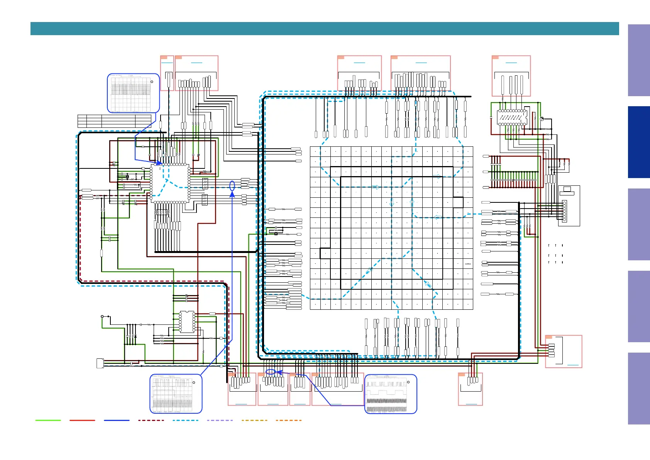Click the solid green legend line
Image resolution: width=650 pixels, height=460 pixels.
coord(48,420)
